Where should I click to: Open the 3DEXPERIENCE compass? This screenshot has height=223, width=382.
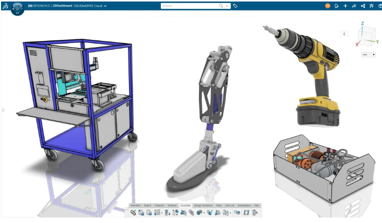click(x=17, y=8)
